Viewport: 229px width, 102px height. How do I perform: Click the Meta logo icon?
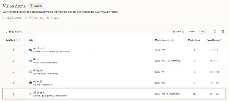coord(30,61)
